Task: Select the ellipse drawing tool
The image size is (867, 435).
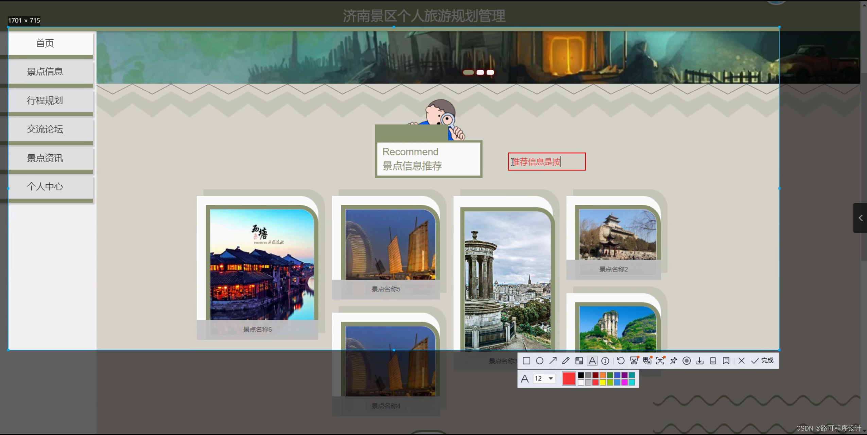Action: tap(539, 361)
